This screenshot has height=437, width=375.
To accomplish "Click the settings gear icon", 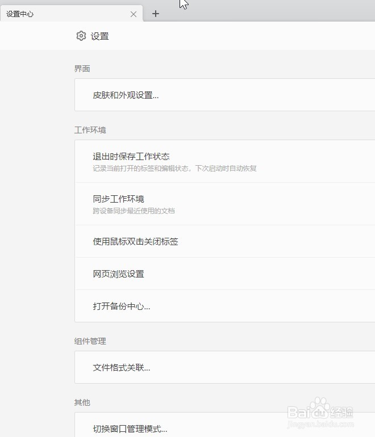I will [81, 36].
